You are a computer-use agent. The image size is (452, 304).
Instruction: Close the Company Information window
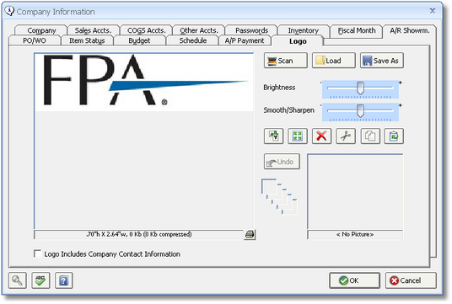pos(433,11)
